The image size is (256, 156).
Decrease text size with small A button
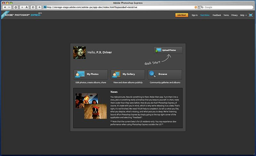(22, 7)
